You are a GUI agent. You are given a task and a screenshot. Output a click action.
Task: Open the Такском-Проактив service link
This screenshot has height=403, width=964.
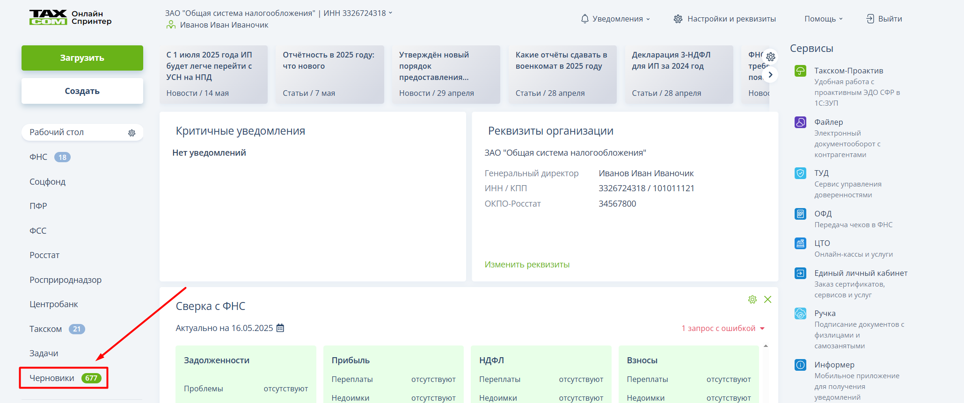pos(849,71)
